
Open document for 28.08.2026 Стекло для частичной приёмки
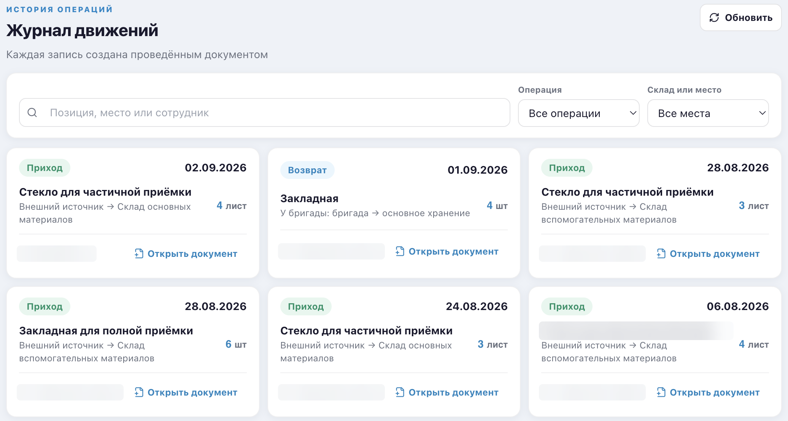708,254
